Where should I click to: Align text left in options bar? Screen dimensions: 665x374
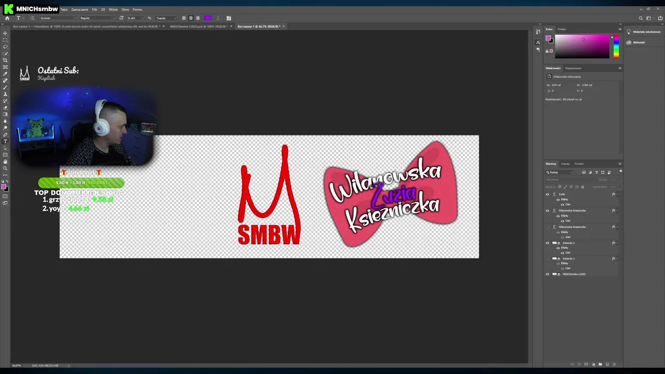point(183,18)
